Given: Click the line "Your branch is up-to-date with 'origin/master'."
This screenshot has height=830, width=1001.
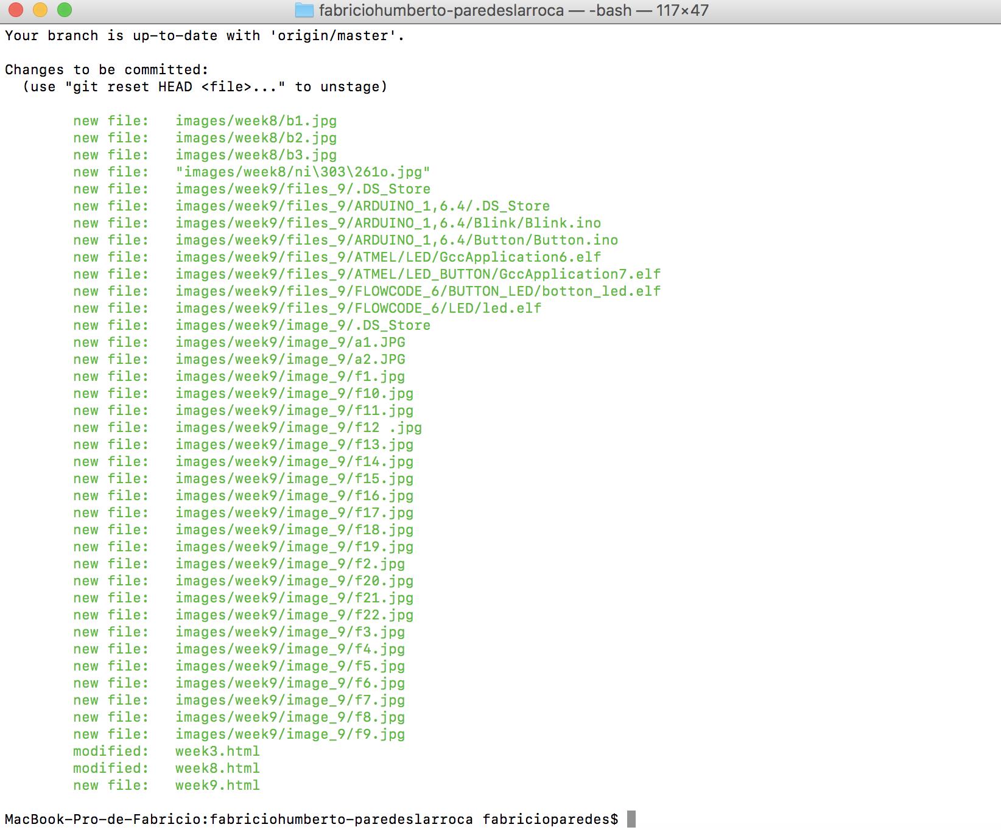Looking at the screenshot, I should pyautogui.click(x=205, y=36).
